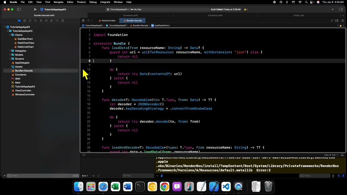The image size is (347, 195).
Task: Toggle source-controlled files filter in navigator
Action: pos(77,176)
